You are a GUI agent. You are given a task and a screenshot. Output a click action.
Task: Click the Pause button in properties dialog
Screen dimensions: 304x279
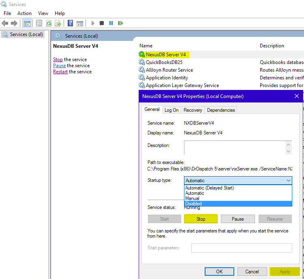[238, 219]
